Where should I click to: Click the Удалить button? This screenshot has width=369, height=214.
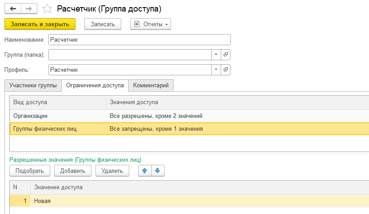click(112, 171)
